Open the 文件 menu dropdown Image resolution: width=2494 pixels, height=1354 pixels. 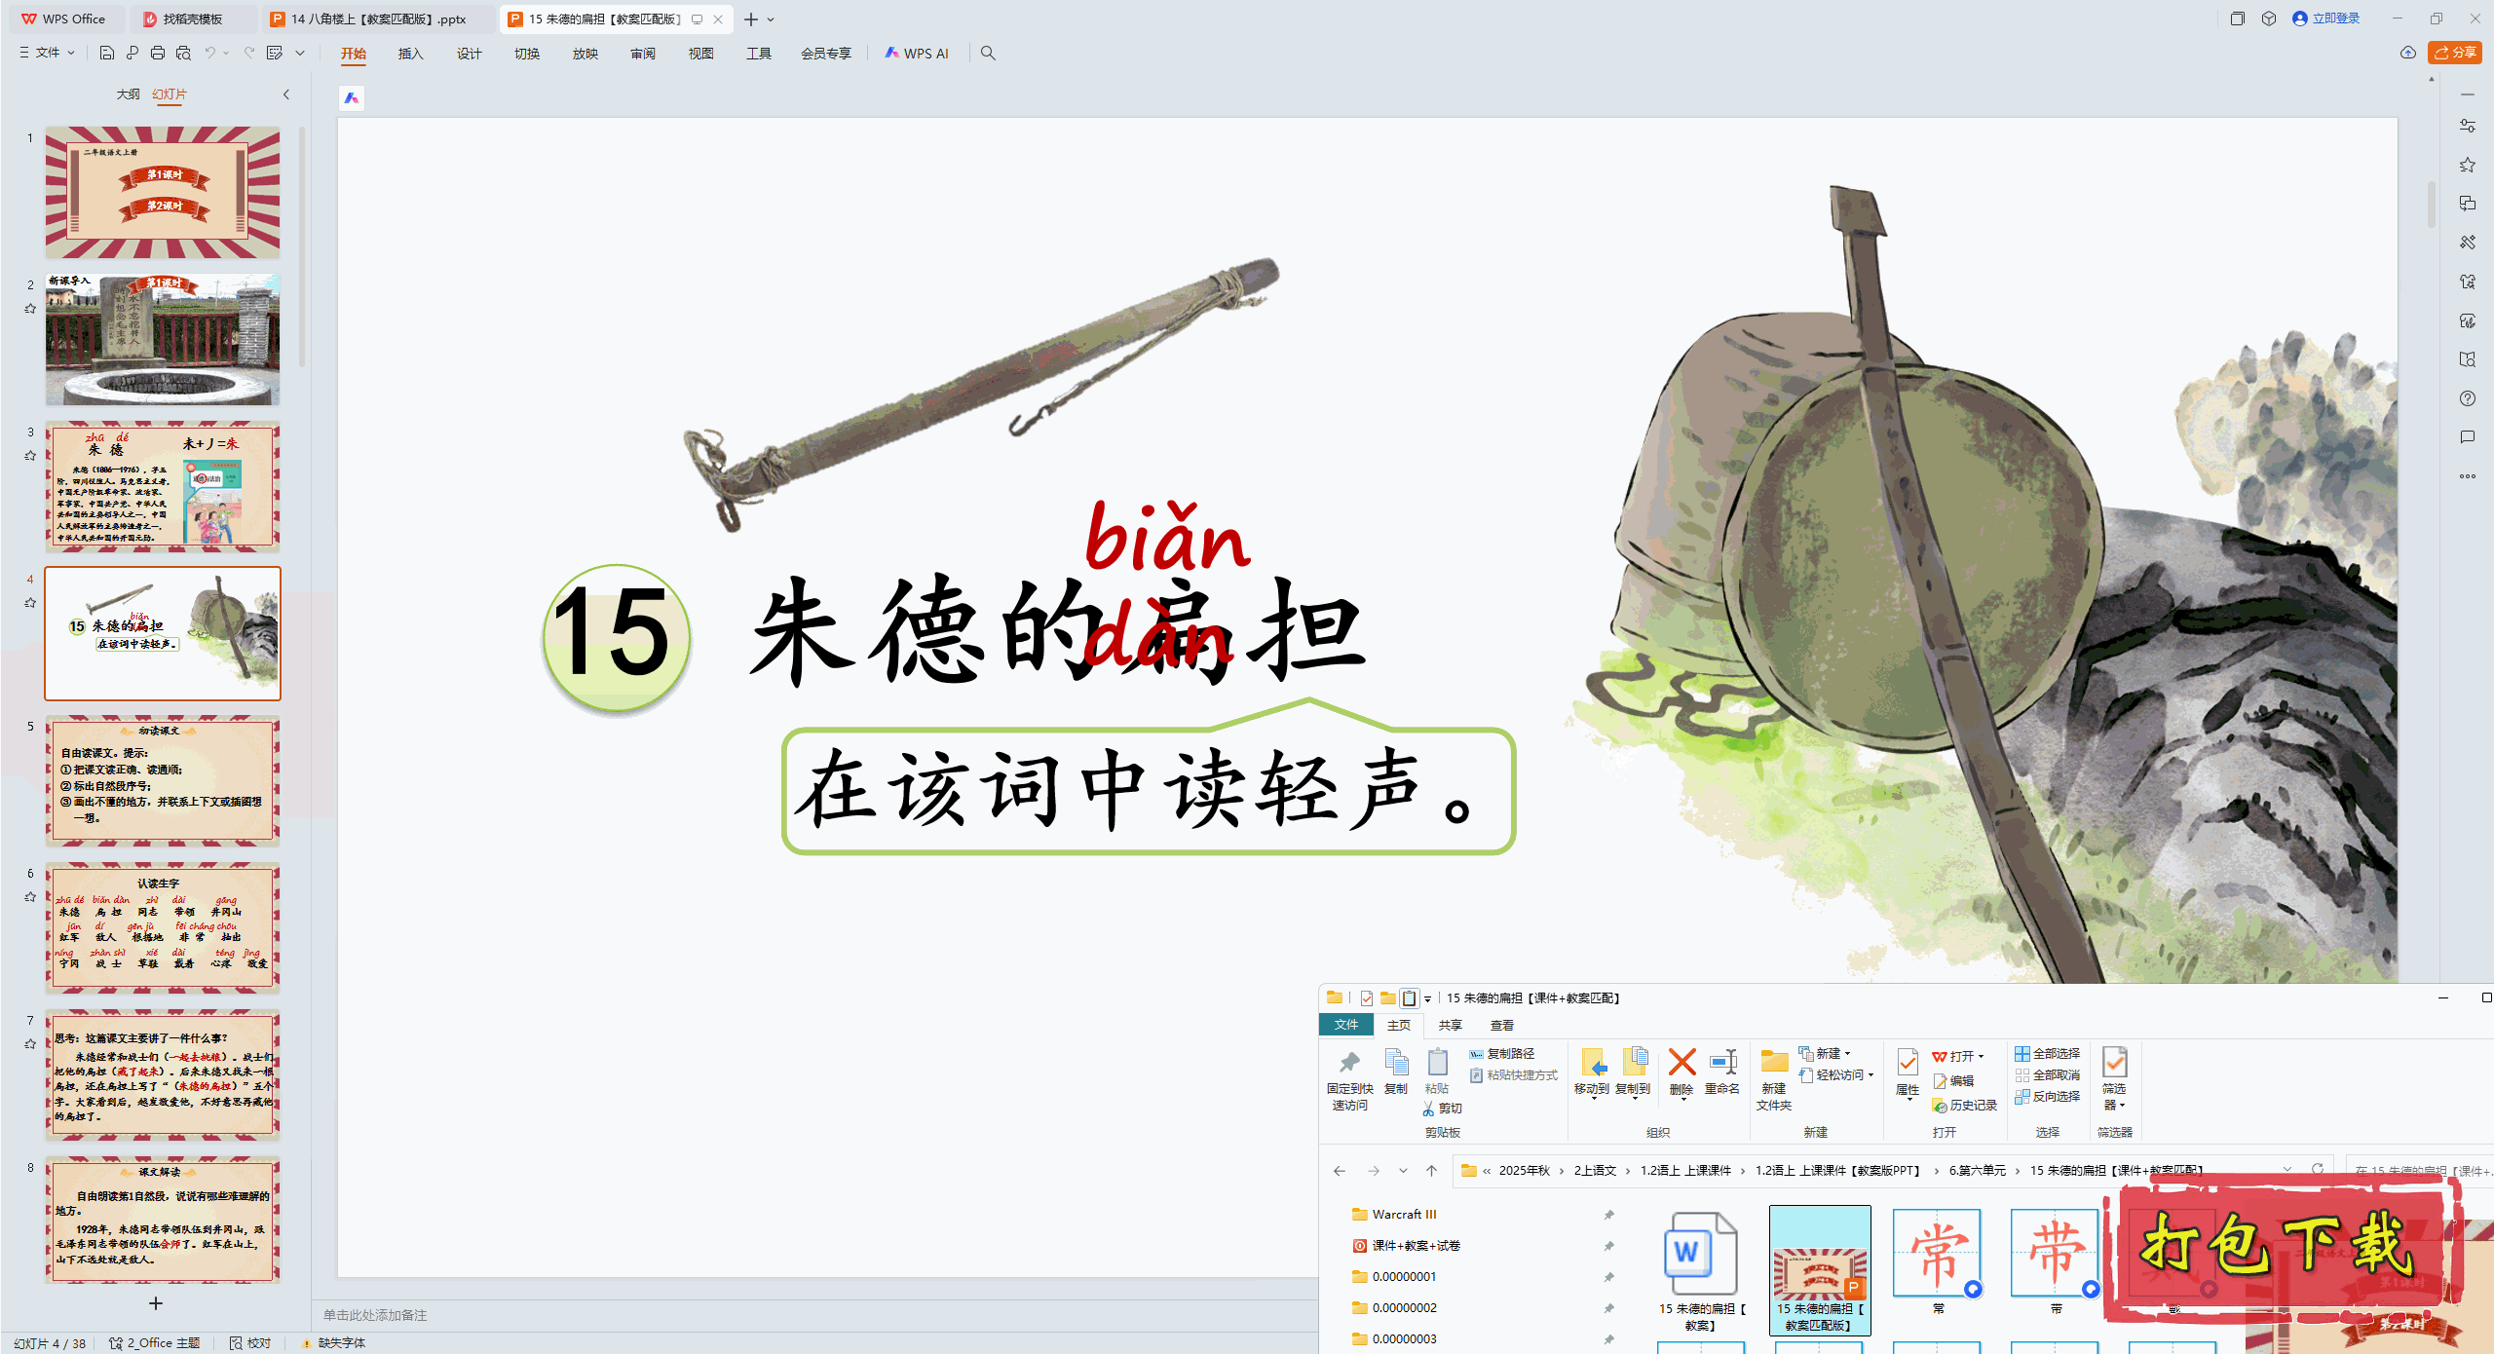click(x=48, y=53)
